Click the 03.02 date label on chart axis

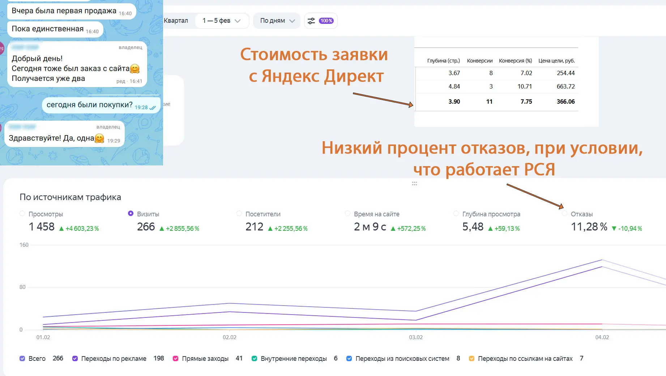click(x=416, y=337)
